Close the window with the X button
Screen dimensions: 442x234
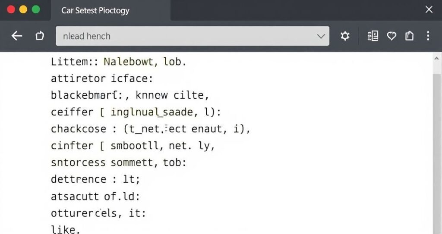pyautogui.click(x=429, y=9)
